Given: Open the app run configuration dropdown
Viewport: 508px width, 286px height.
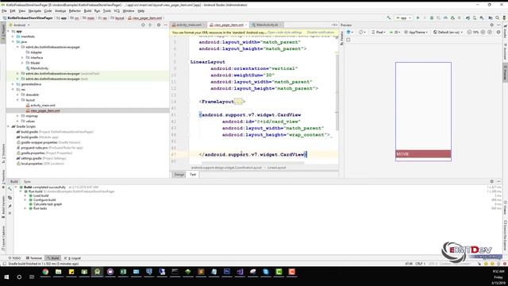Looking at the screenshot, I should [x=404, y=17].
